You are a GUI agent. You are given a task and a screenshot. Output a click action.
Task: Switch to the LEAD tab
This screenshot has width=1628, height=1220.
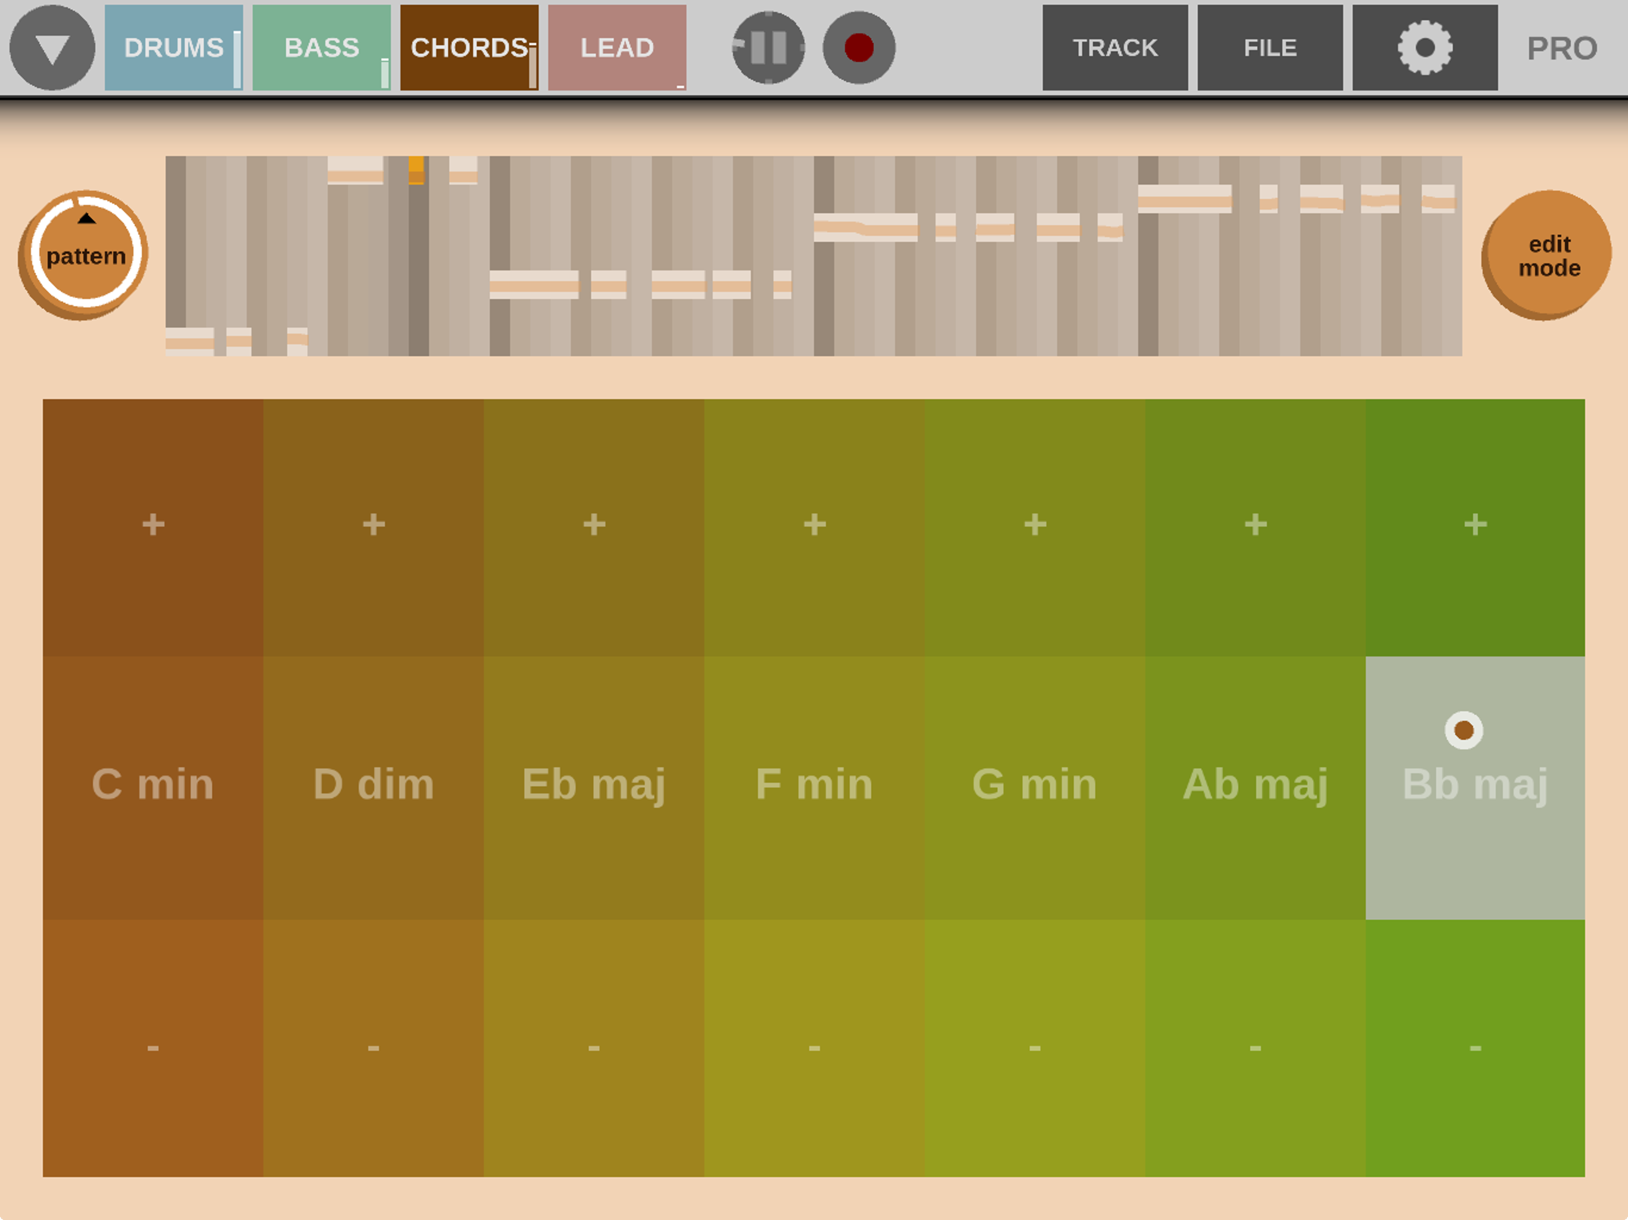(617, 48)
